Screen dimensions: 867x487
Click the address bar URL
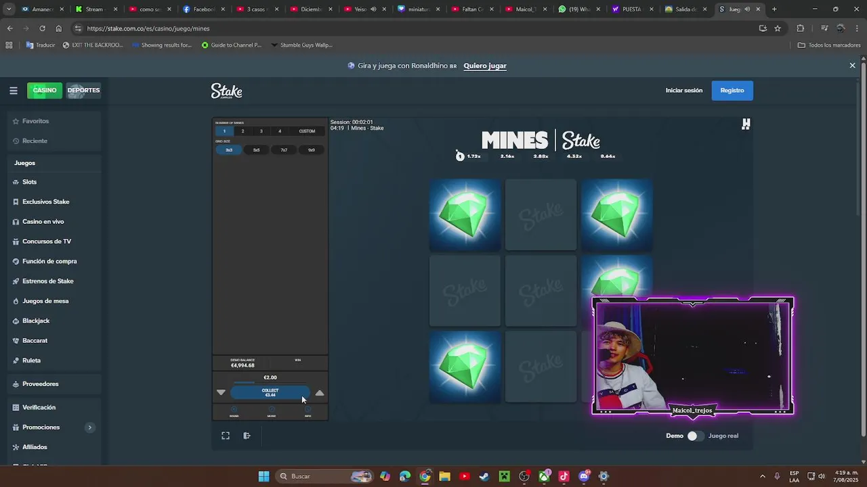[148, 28]
